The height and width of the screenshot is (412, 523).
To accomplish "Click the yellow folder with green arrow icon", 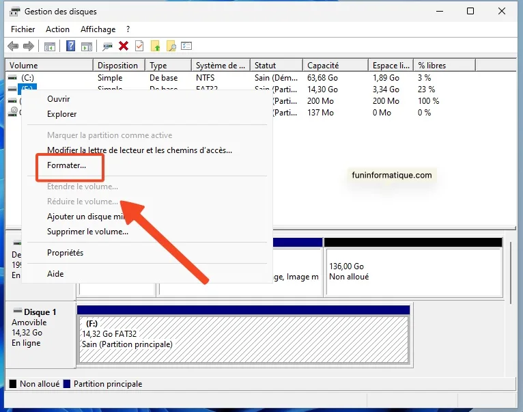I will click(x=156, y=46).
